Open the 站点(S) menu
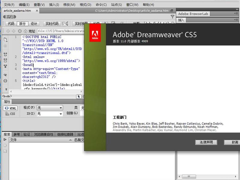Screen dimensions: 240x180 (116, 5)
